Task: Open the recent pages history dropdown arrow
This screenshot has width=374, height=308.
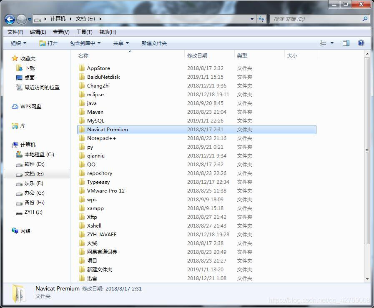Action: 30,19
